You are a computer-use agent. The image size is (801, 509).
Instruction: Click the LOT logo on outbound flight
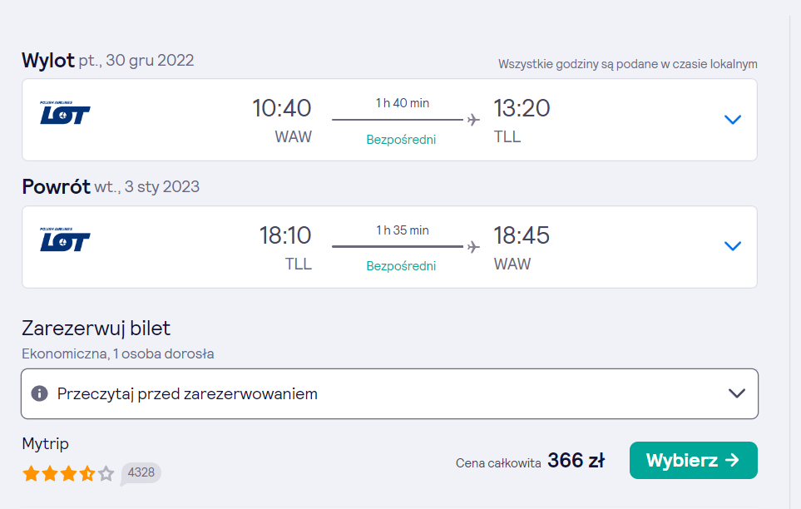coord(65,113)
